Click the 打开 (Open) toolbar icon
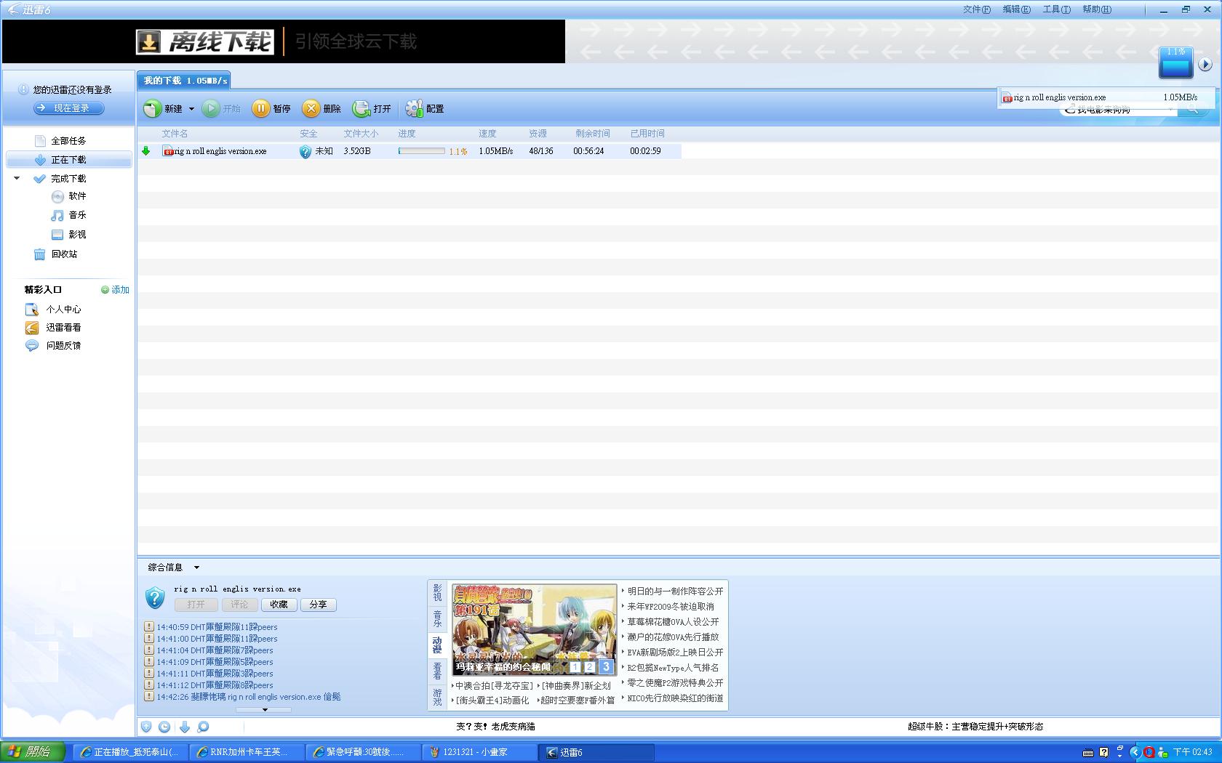Image resolution: width=1222 pixels, height=763 pixels. (362, 109)
